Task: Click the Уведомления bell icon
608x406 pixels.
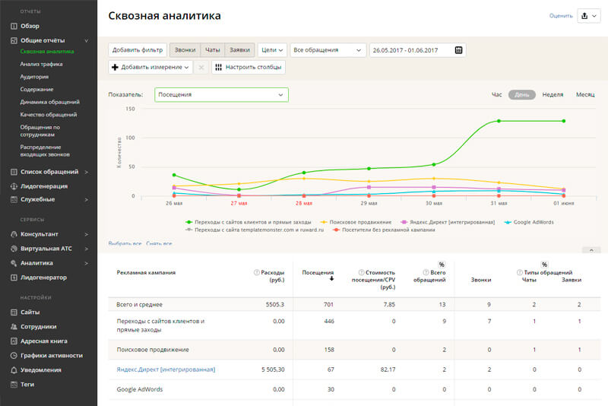Action: (x=14, y=370)
